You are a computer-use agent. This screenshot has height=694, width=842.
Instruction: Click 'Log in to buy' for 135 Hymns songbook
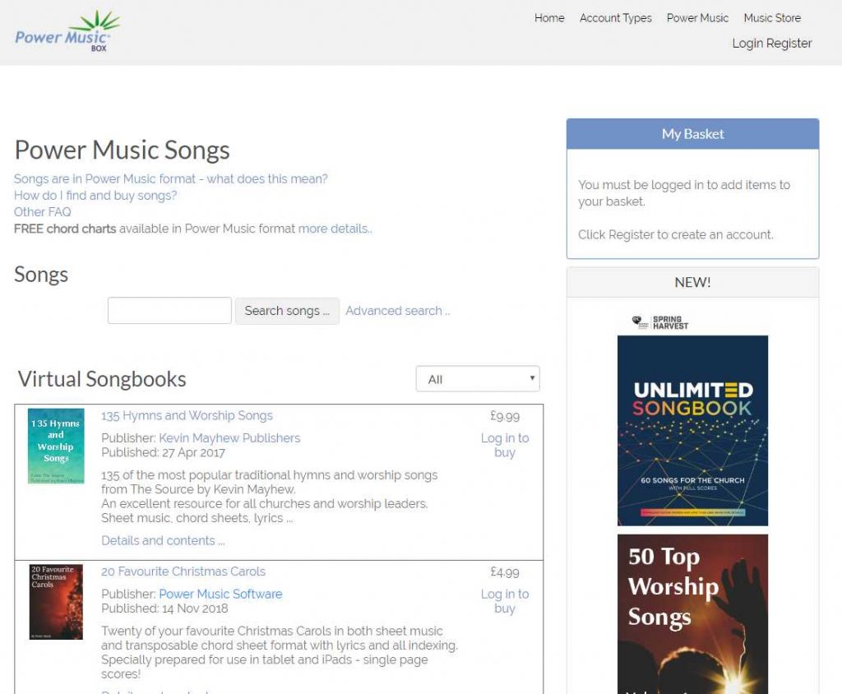(505, 446)
